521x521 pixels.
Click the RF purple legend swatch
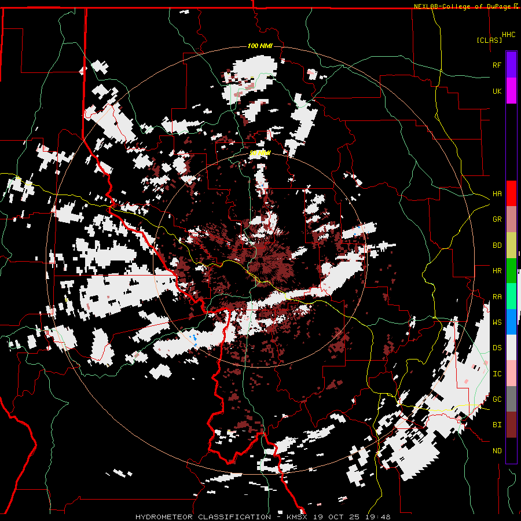pyautogui.click(x=511, y=65)
